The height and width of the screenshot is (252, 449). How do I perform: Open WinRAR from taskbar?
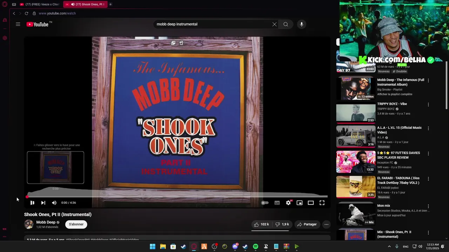click(x=286, y=246)
